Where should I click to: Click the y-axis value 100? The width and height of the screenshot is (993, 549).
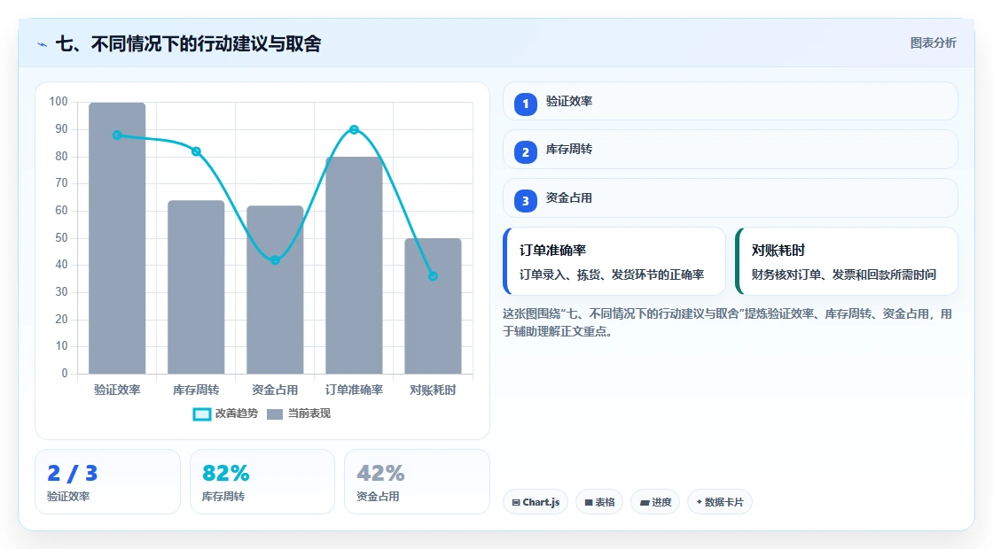click(59, 101)
